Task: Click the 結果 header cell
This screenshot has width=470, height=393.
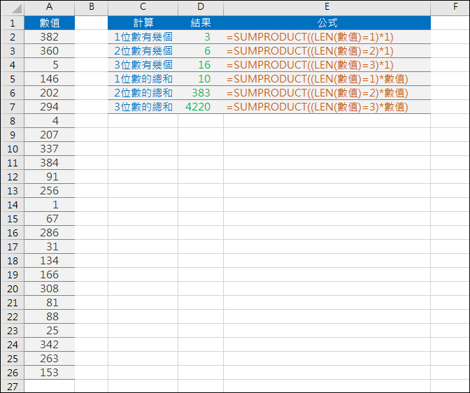Action: coord(201,23)
